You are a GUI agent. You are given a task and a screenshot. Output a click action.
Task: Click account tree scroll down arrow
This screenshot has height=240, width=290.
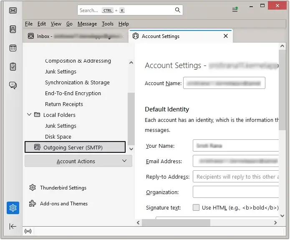(131, 149)
